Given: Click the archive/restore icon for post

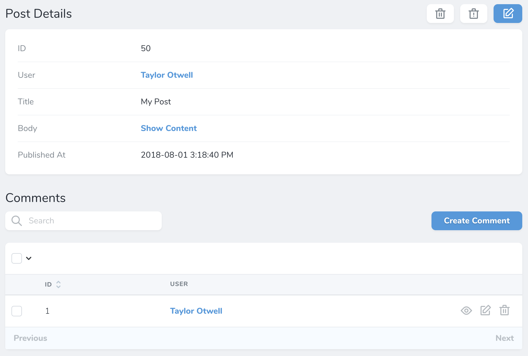Looking at the screenshot, I should [474, 14].
